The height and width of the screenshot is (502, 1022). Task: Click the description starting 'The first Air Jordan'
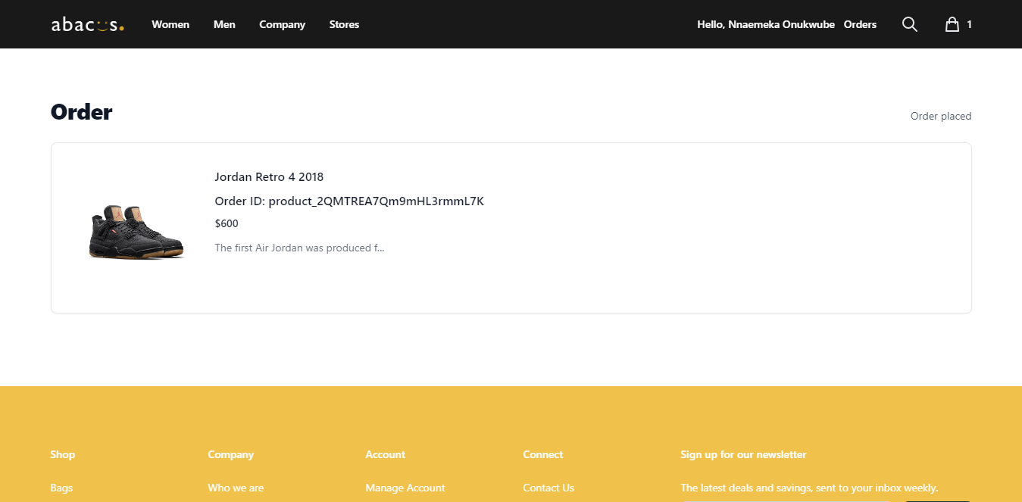(299, 248)
